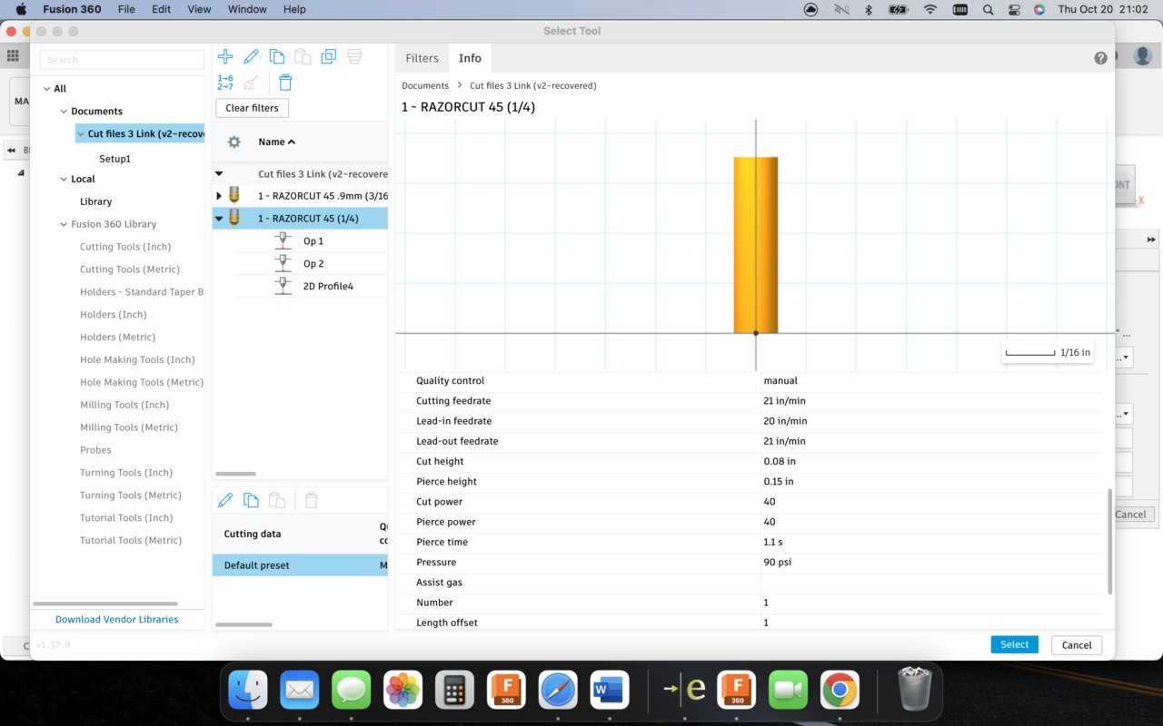Click pencil edit icon in tool list toolbar
Viewport: 1163px width, 726px height.
coord(252,57)
